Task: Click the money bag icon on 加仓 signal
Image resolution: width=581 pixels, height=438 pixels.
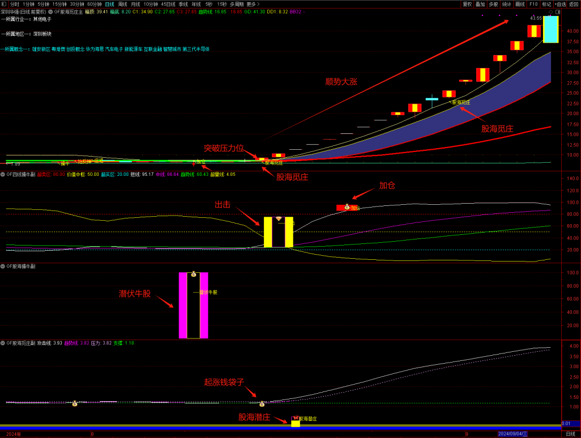Action: (347, 207)
